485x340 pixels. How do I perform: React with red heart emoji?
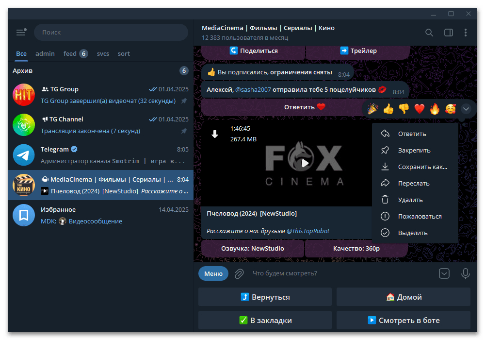coord(419,109)
